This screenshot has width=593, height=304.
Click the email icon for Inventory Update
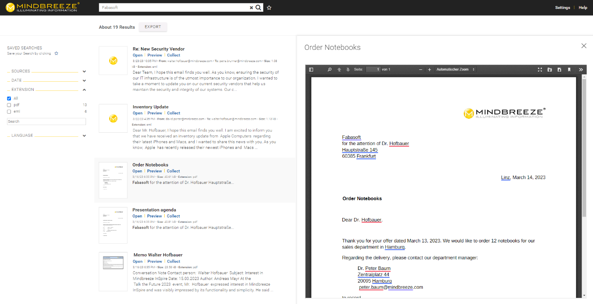click(113, 118)
